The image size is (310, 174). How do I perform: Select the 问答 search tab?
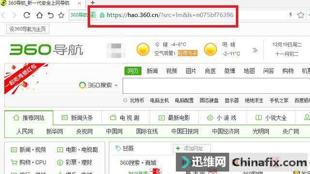pyautogui.click(x=268, y=71)
